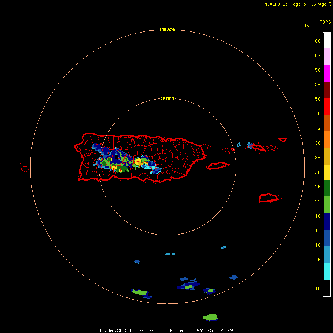Viewport: 333px width, 333px height.
Task: Click the legend value 2
Action: pyautogui.click(x=319, y=275)
